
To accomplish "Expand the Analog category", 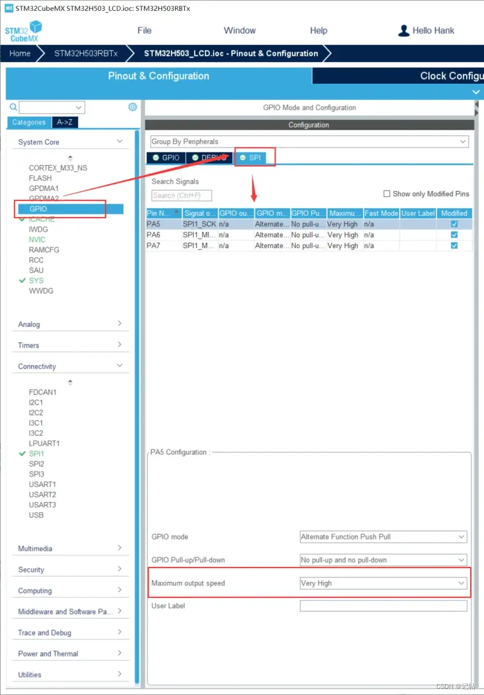I will (x=119, y=324).
